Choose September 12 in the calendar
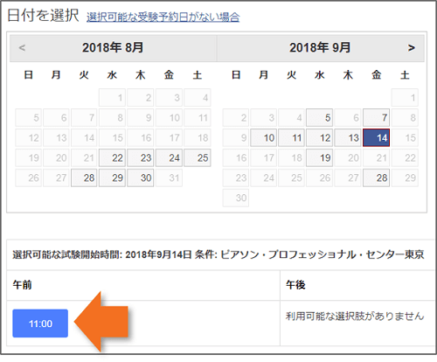 [x=320, y=137]
